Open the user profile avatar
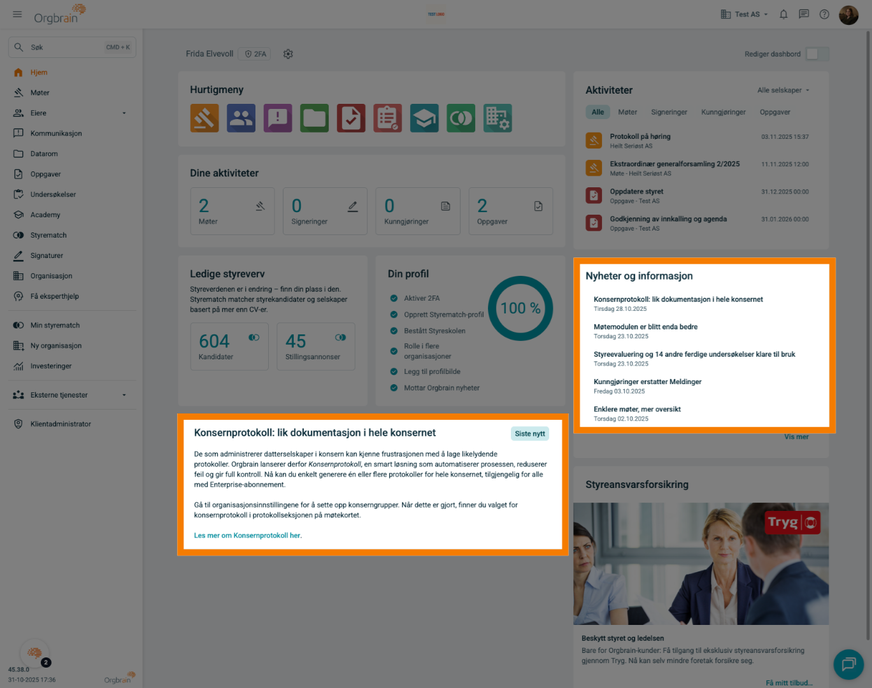Viewport: 872px width, 688px height. (848, 14)
